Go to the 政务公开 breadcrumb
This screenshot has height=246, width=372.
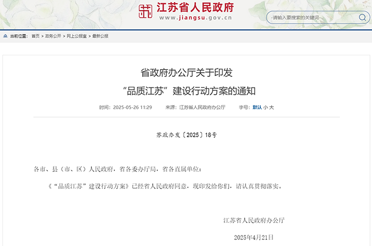53,36
